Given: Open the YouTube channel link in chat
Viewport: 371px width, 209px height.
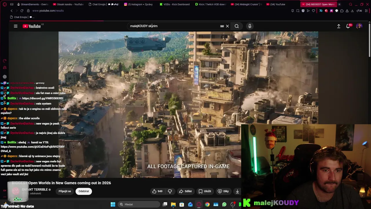Looking at the screenshot, I should (x=33, y=149).
